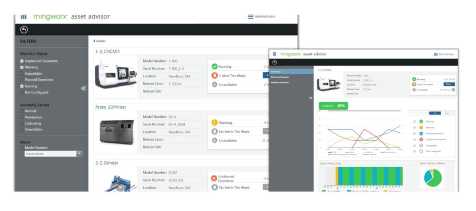This screenshot has height=211, width=476.
Task: Check the Anomalous anomaly status filter
Action: pos(22,117)
